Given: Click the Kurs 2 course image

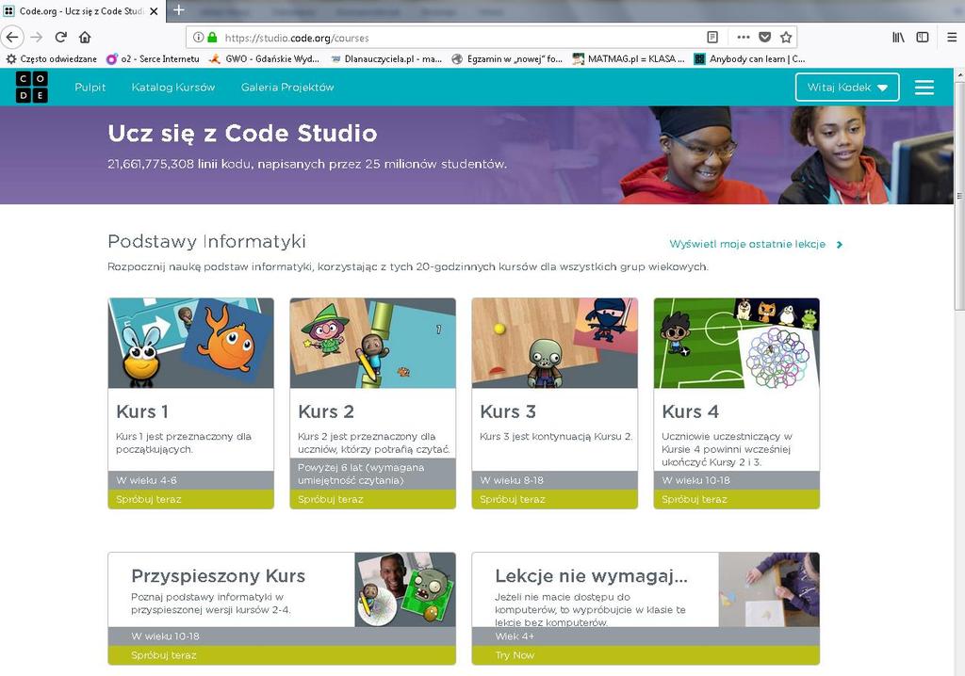Looking at the screenshot, I should point(373,344).
